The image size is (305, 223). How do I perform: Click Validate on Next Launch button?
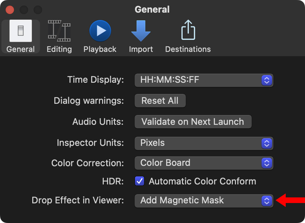[x=193, y=122]
